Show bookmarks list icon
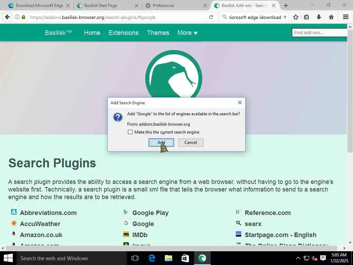The image size is (353, 265). pyautogui.click(x=306, y=17)
